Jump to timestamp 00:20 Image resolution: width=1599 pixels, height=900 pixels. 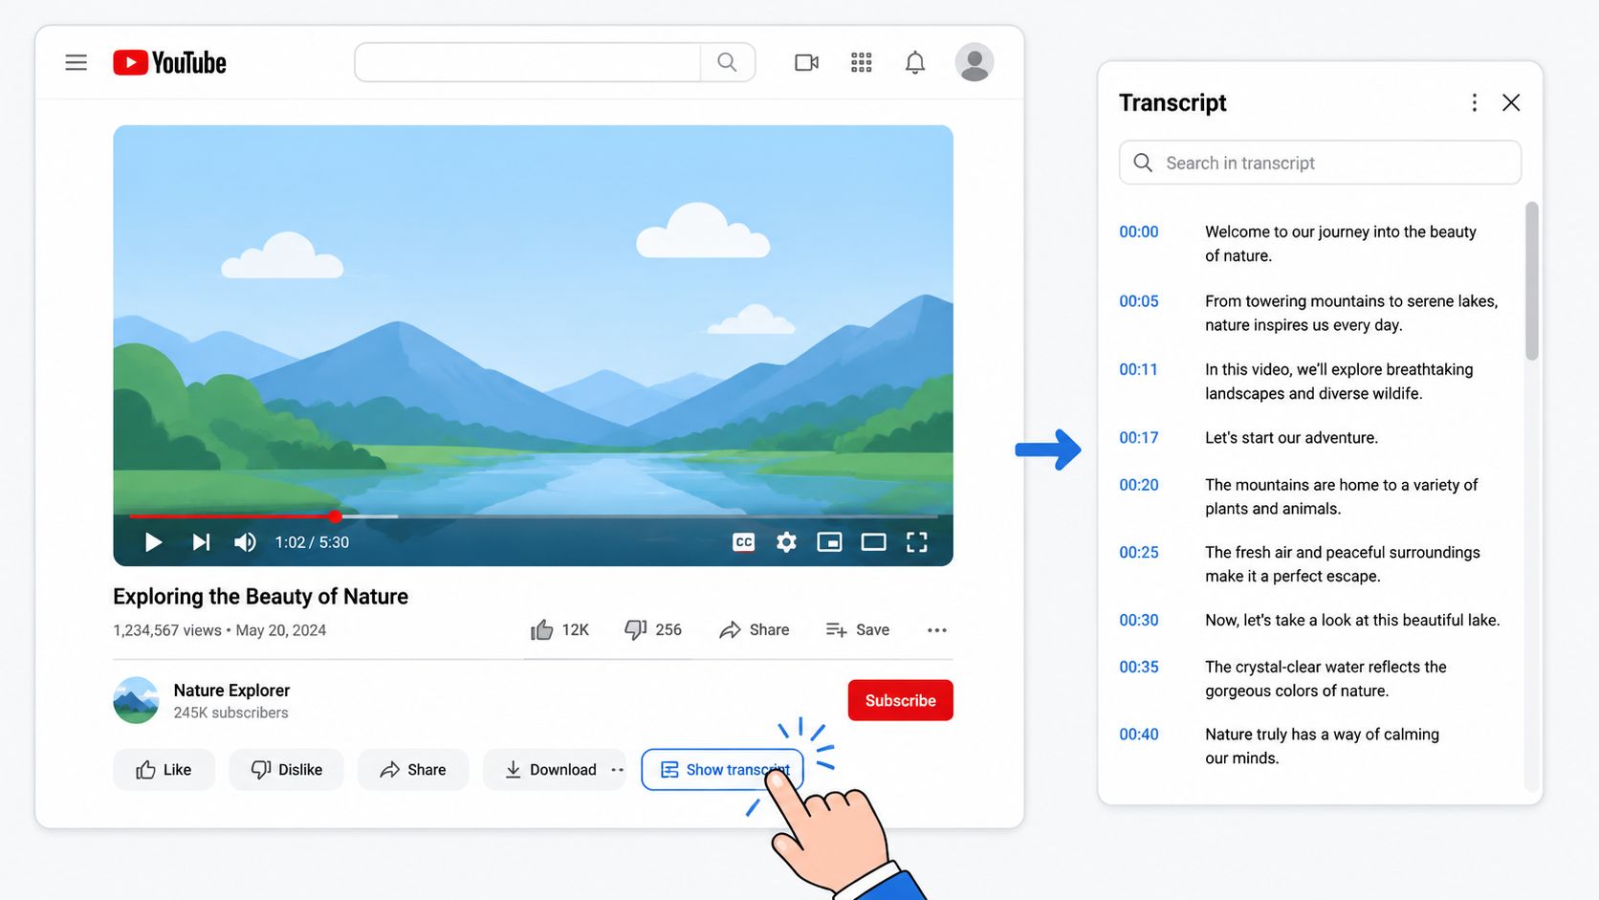click(1139, 485)
